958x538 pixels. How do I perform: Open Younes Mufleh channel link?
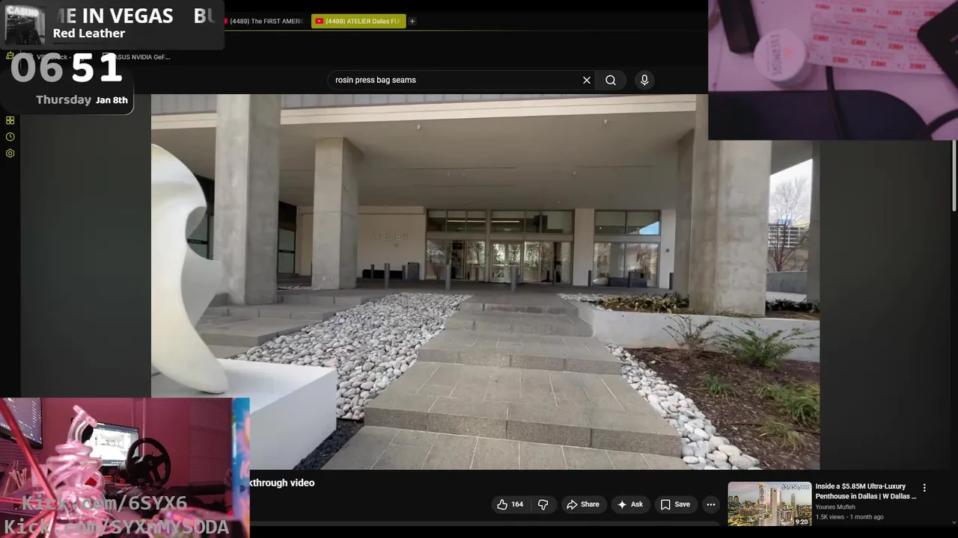point(835,507)
